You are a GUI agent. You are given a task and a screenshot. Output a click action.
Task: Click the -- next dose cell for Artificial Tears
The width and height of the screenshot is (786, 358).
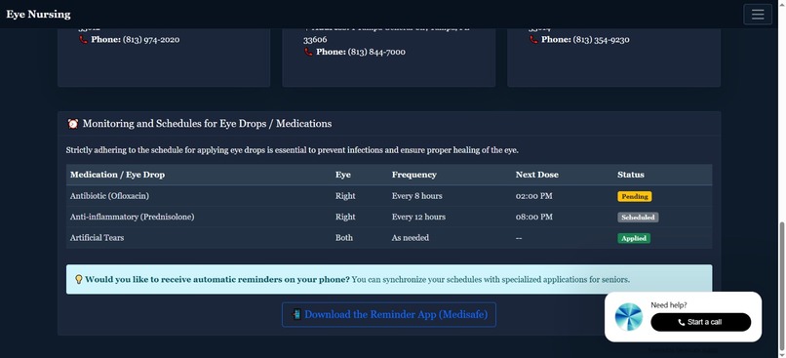click(x=519, y=238)
